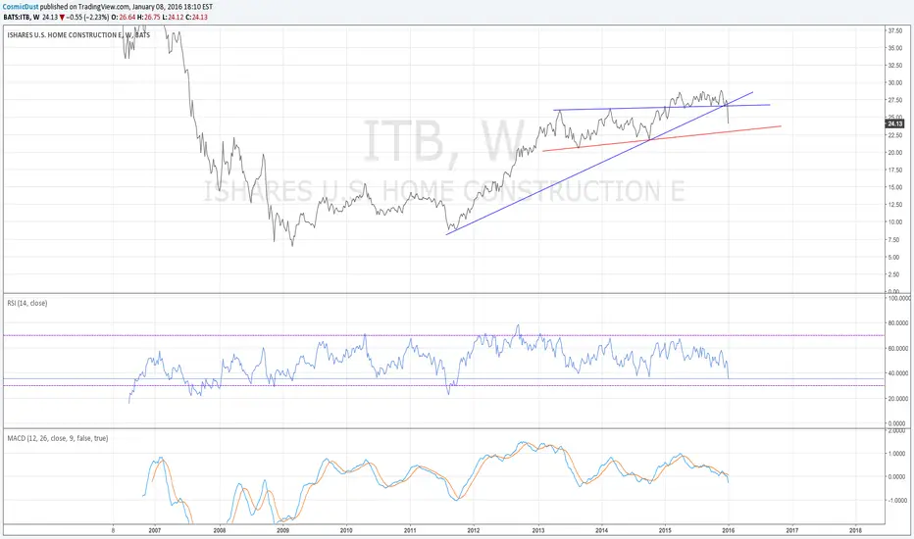Click the 2007 label on the time axis

pyautogui.click(x=155, y=530)
